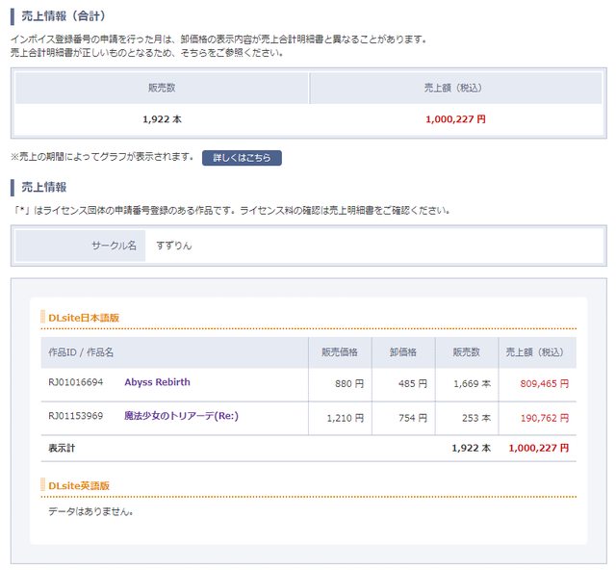Click the 1,669 本 sales count cell
The image size is (616, 570).
pos(467,384)
